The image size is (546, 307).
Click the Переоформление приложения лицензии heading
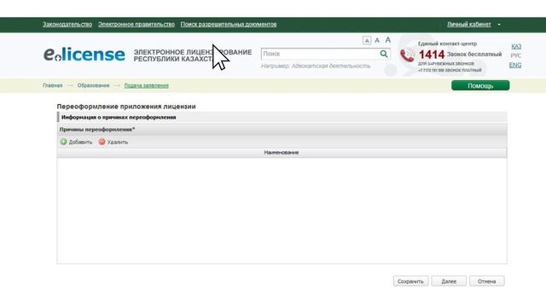(126, 107)
